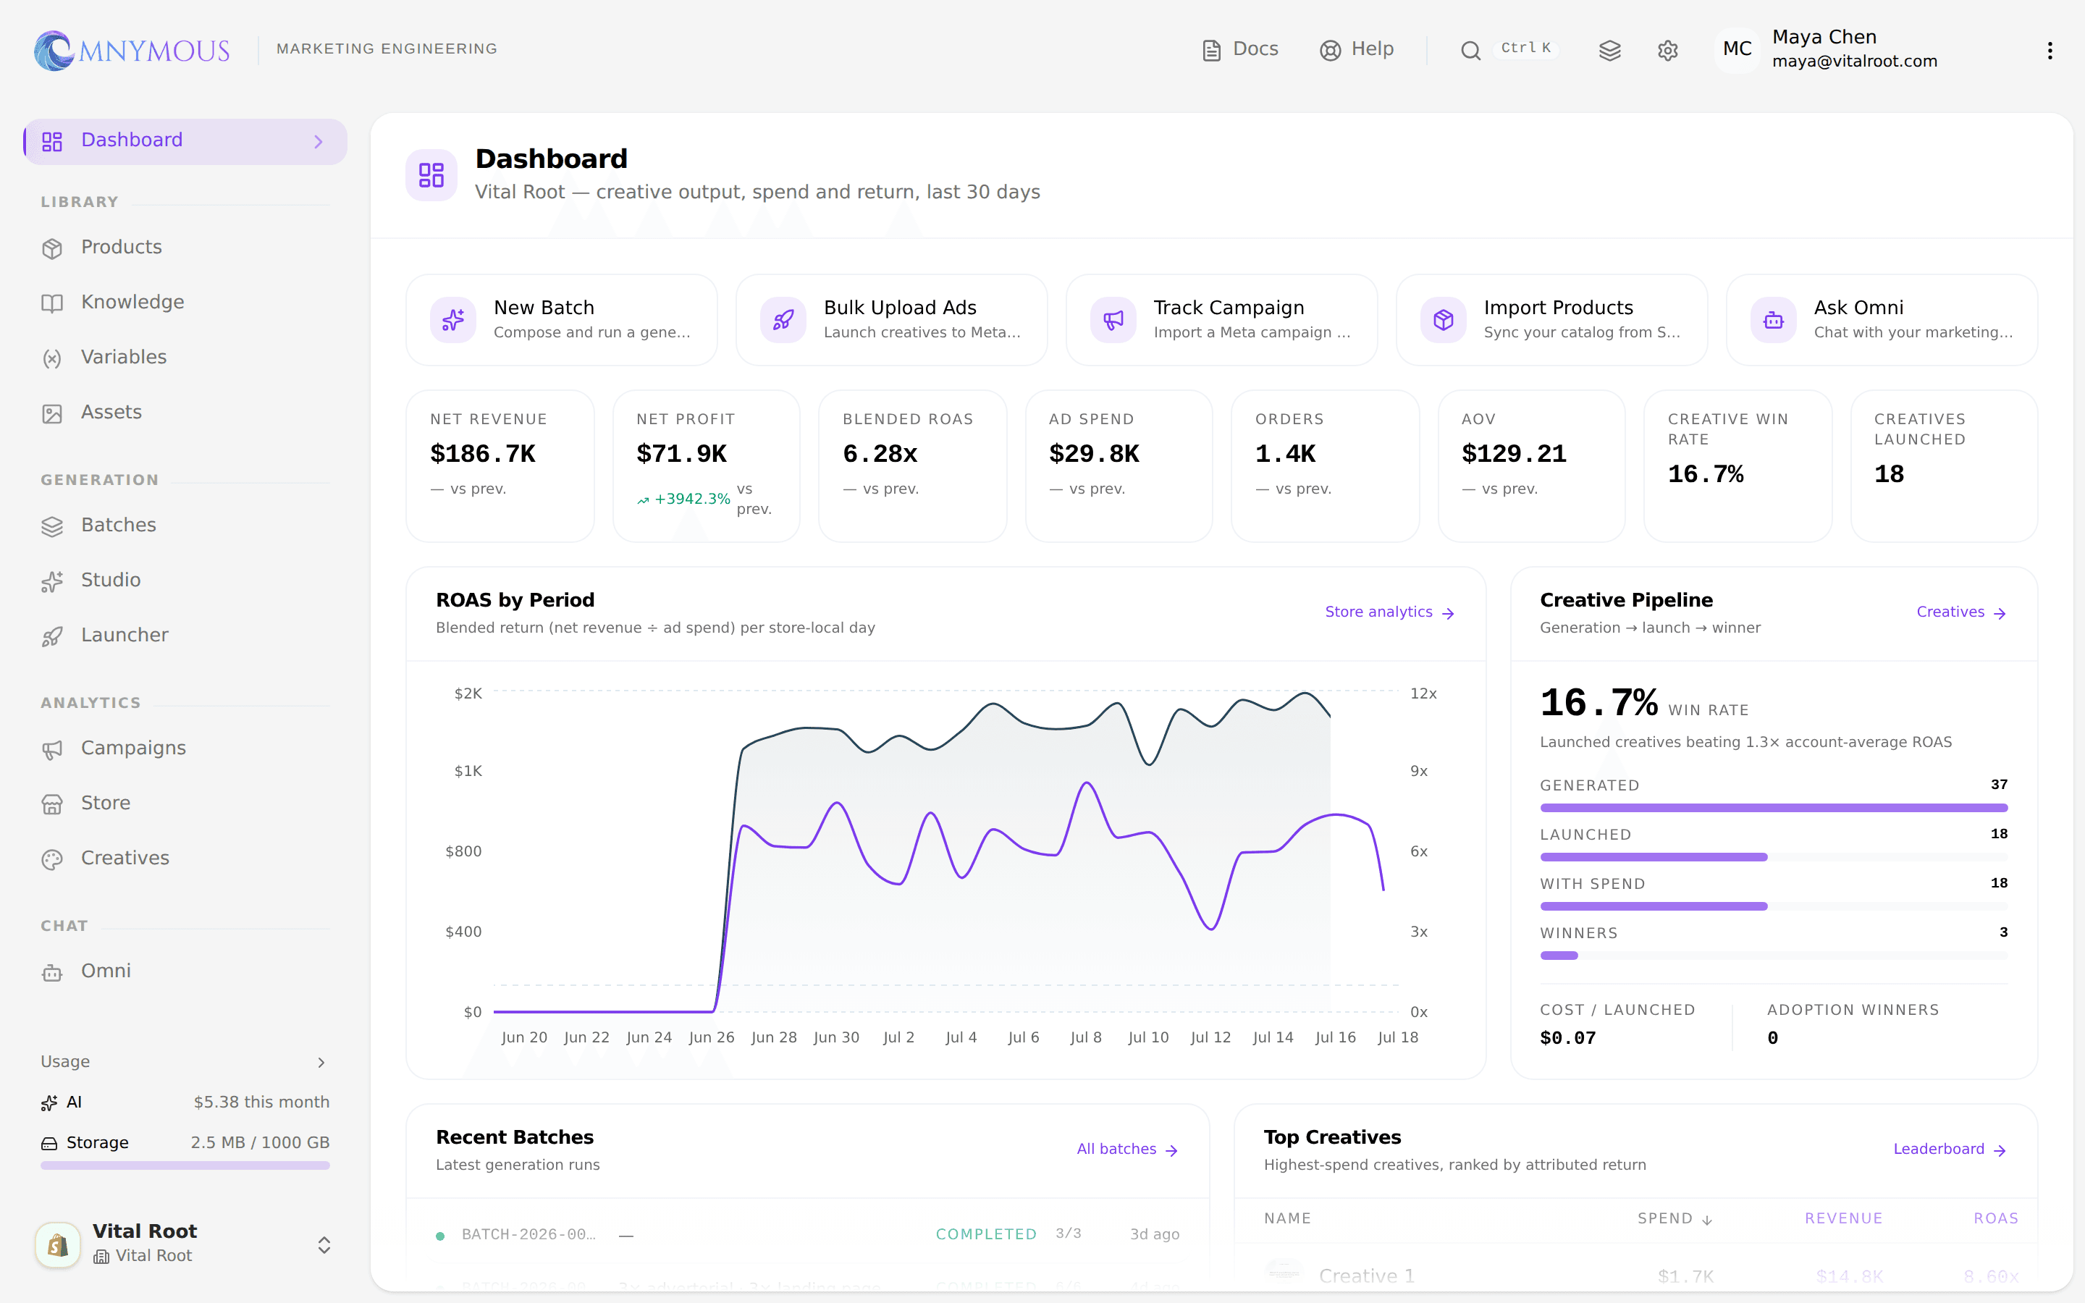Click the Net Revenue $186.7K card
Image resolution: width=2085 pixels, height=1303 pixels.
pyautogui.click(x=500, y=466)
